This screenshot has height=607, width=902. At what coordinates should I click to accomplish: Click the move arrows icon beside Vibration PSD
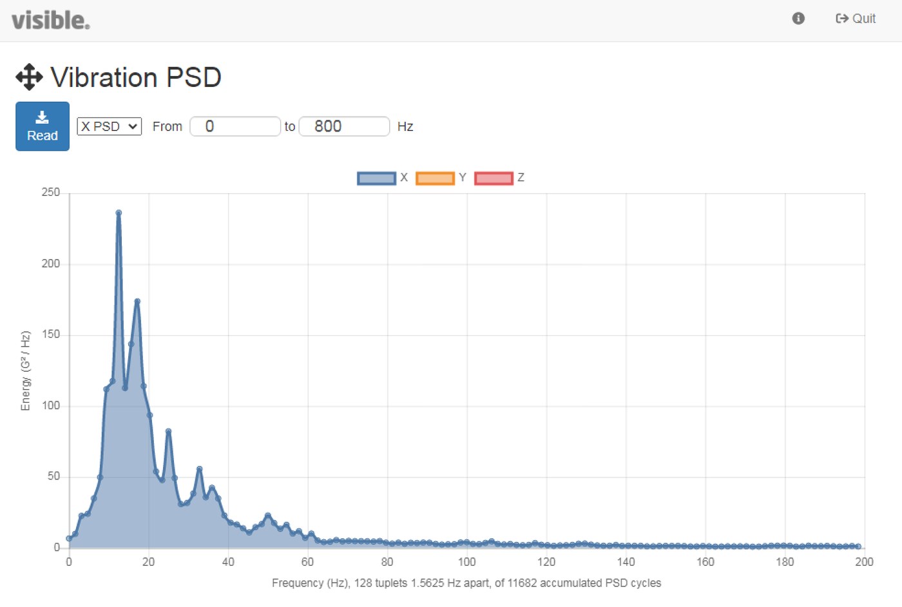pyautogui.click(x=29, y=77)
